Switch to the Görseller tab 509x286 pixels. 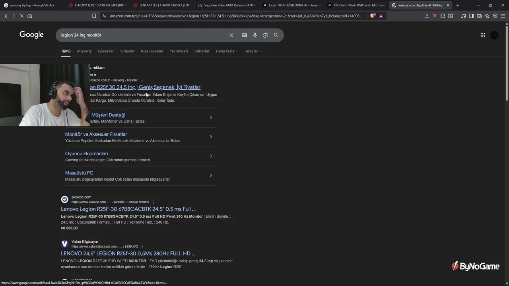(106, 51)
